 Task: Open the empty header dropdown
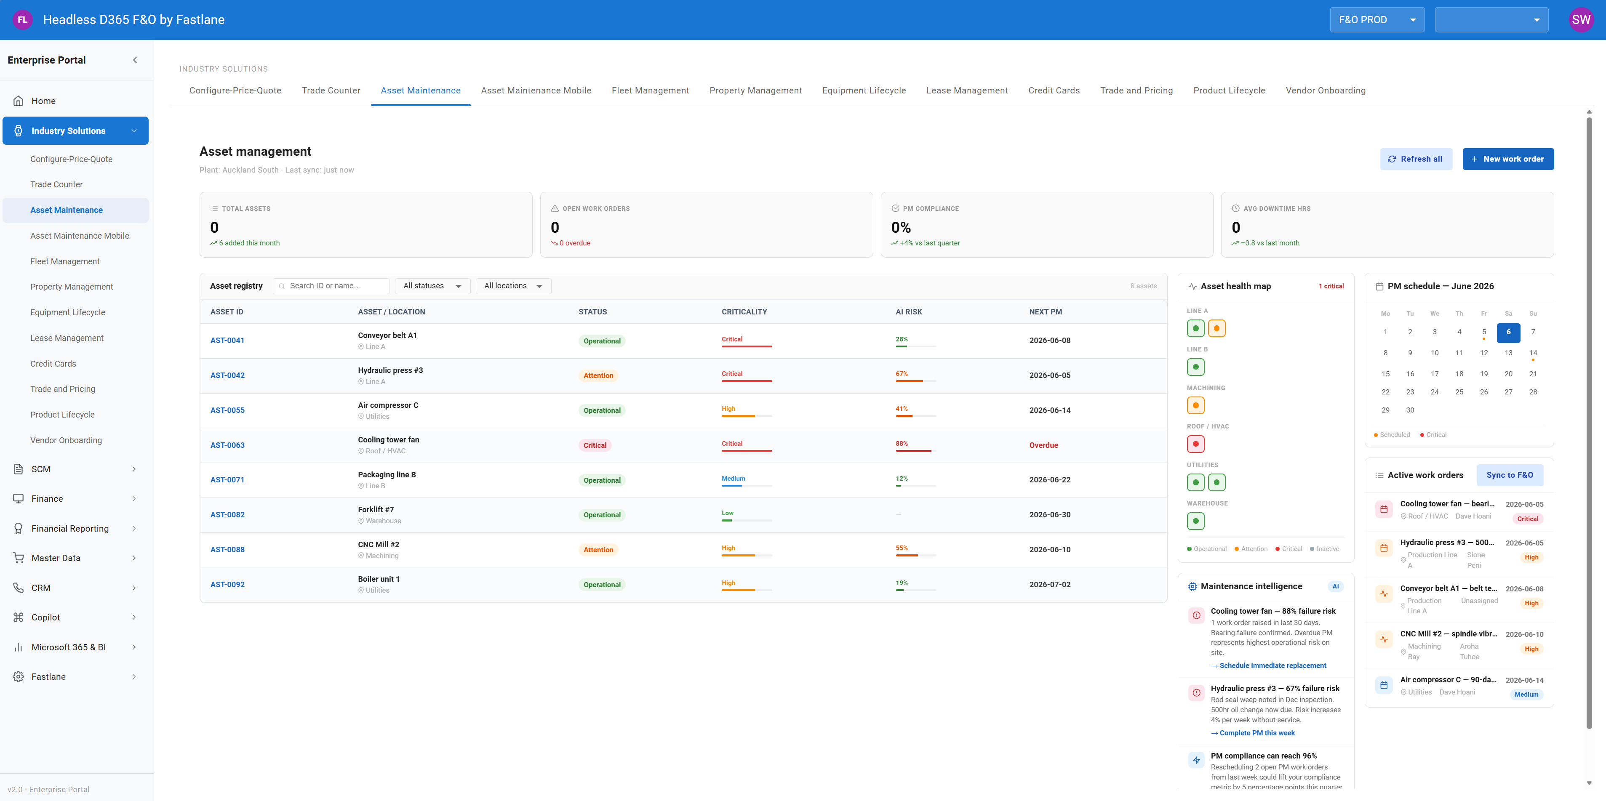[1491, 20]
